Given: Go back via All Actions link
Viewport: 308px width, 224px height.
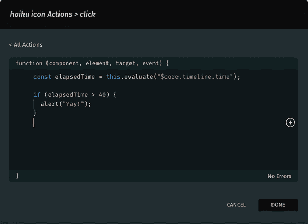Looking at the screenshot, I should 26,45.
